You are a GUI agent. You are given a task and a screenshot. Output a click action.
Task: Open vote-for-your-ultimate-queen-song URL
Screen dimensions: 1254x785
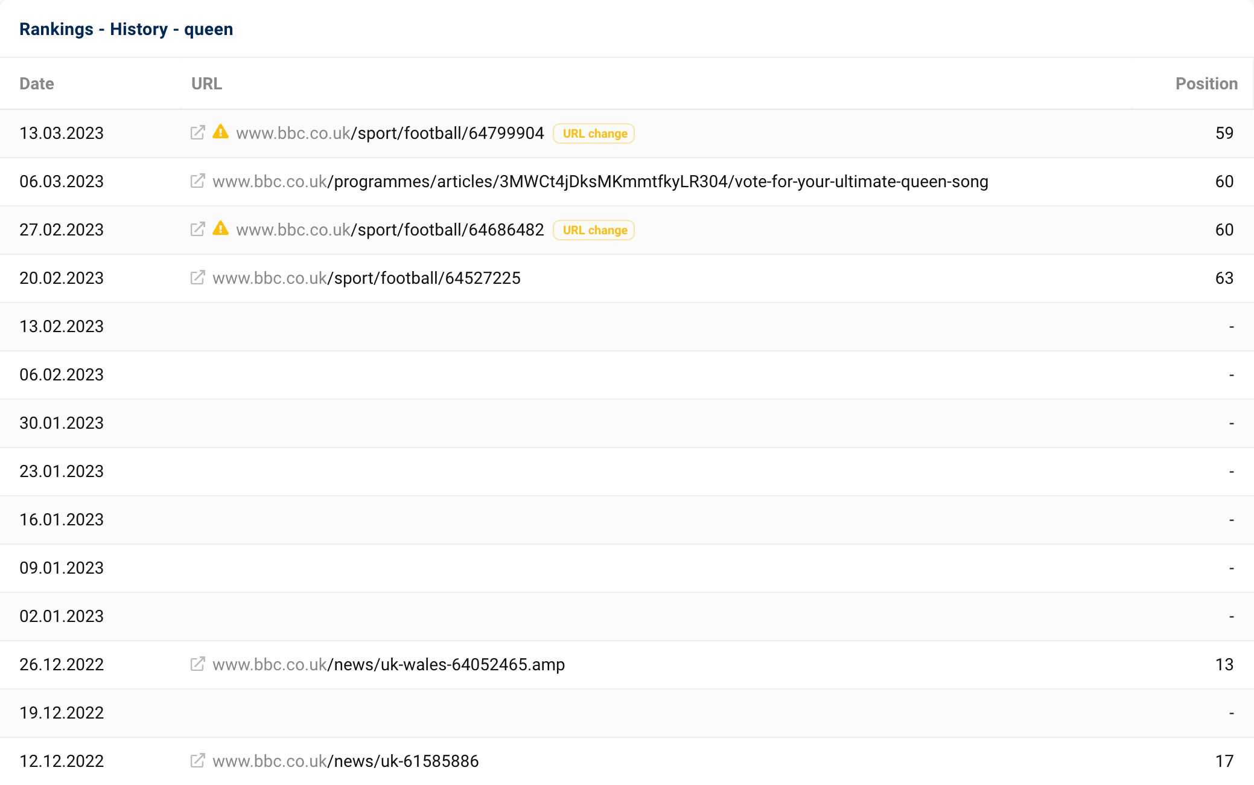(x=600, y=182)
